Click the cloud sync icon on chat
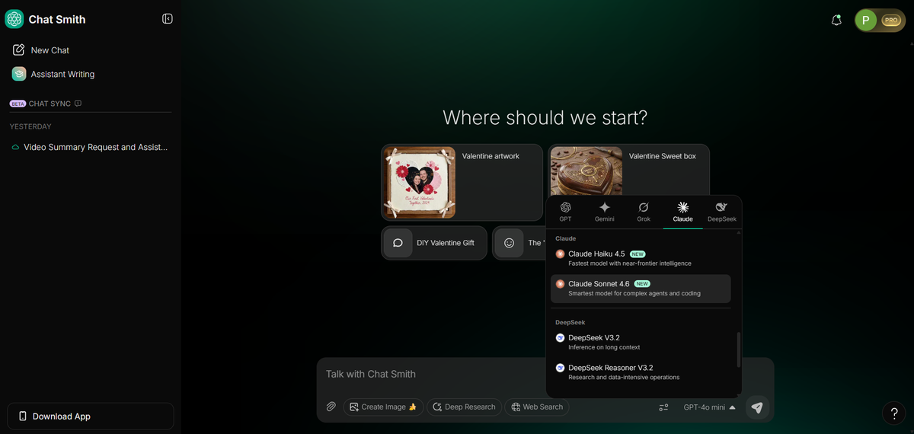The image size is (914, 434). coord(15,147)
